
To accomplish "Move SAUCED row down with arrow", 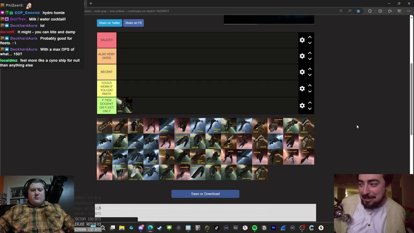I will pos(310,43).
